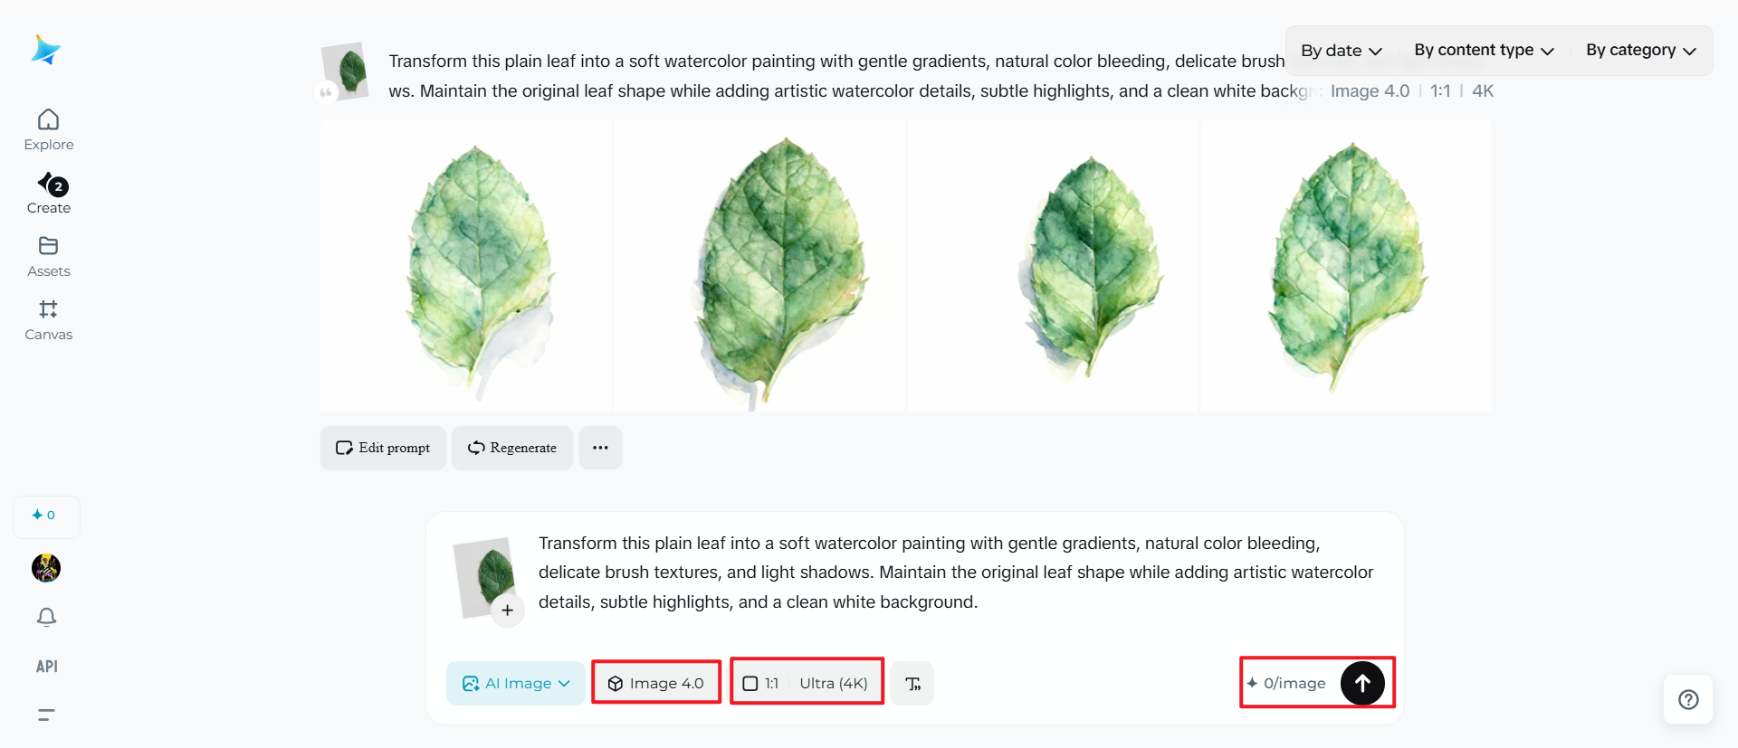The height and width of the screenshot is (748, 1738).
Task: Submit prompt with the arrow send button
Action: [1362, 683]
